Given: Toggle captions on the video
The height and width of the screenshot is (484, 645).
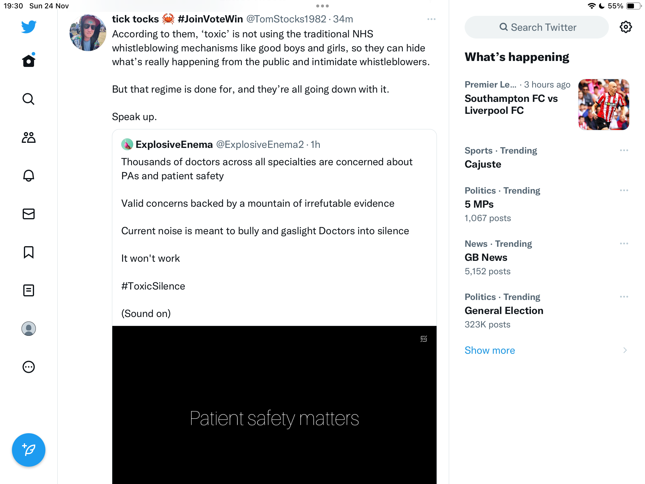Looking at the screenshot, I should [424, 339].
